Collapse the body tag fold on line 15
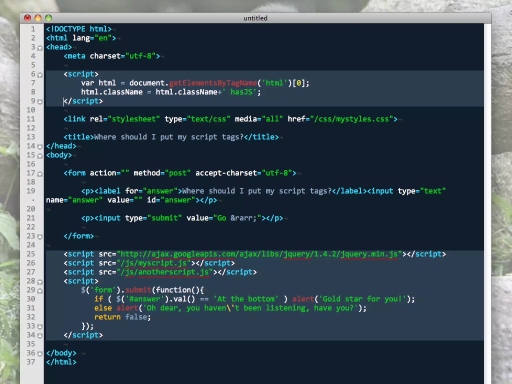The image size is (512, 384). click(40, 156)
